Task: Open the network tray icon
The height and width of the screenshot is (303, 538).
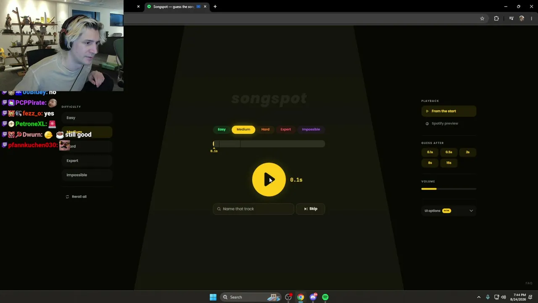Action: point(496,297)
